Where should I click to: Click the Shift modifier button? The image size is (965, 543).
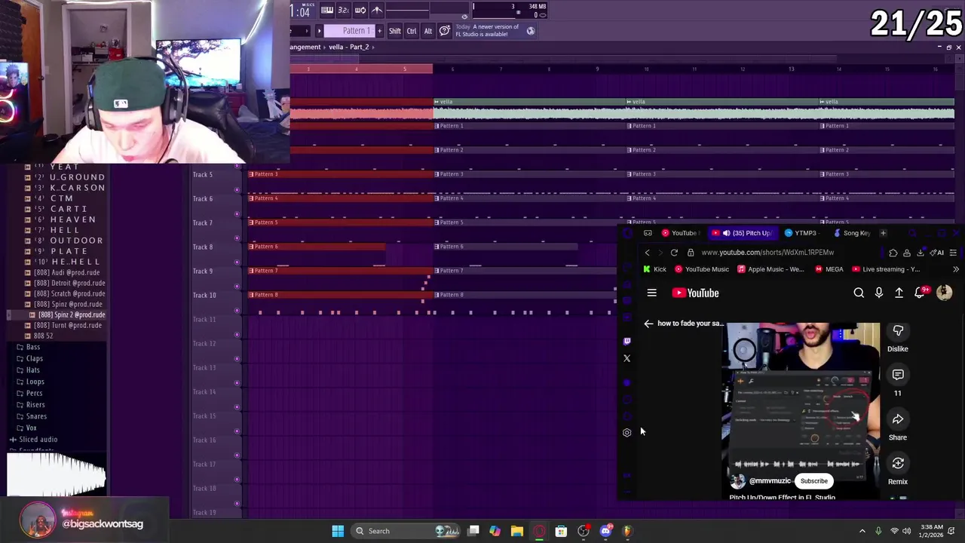click(395, 31)
